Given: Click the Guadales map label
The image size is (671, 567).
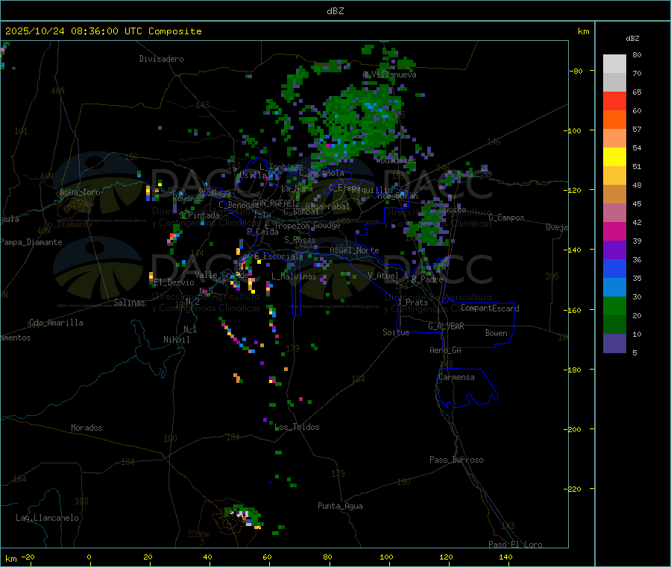Looking at the screenshot, I should coord(398,160).
